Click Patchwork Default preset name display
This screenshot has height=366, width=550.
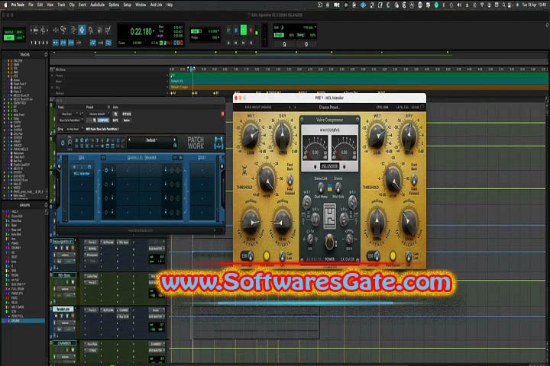point(151,140)
